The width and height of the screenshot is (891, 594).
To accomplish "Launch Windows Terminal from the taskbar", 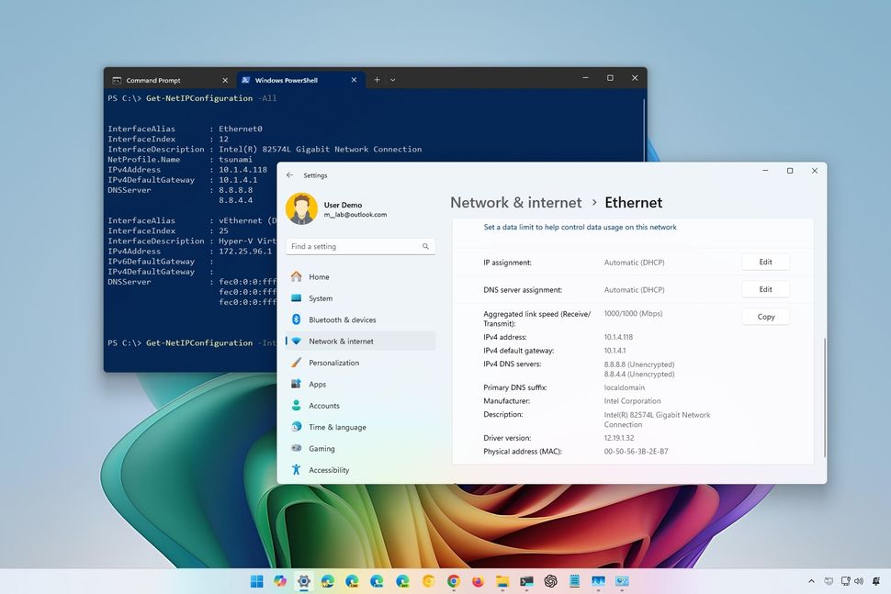I will click(525, 581).
